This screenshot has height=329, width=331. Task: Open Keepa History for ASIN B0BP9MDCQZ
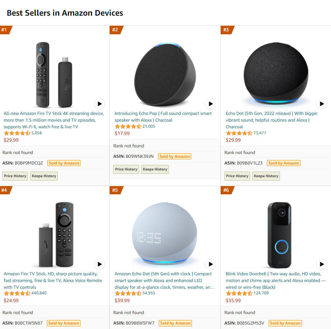tap(44, 176)
